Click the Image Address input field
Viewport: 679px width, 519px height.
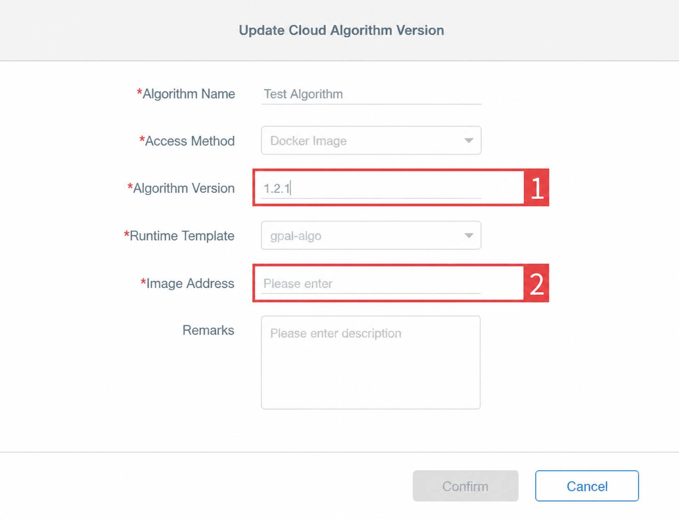pos(371,284)
